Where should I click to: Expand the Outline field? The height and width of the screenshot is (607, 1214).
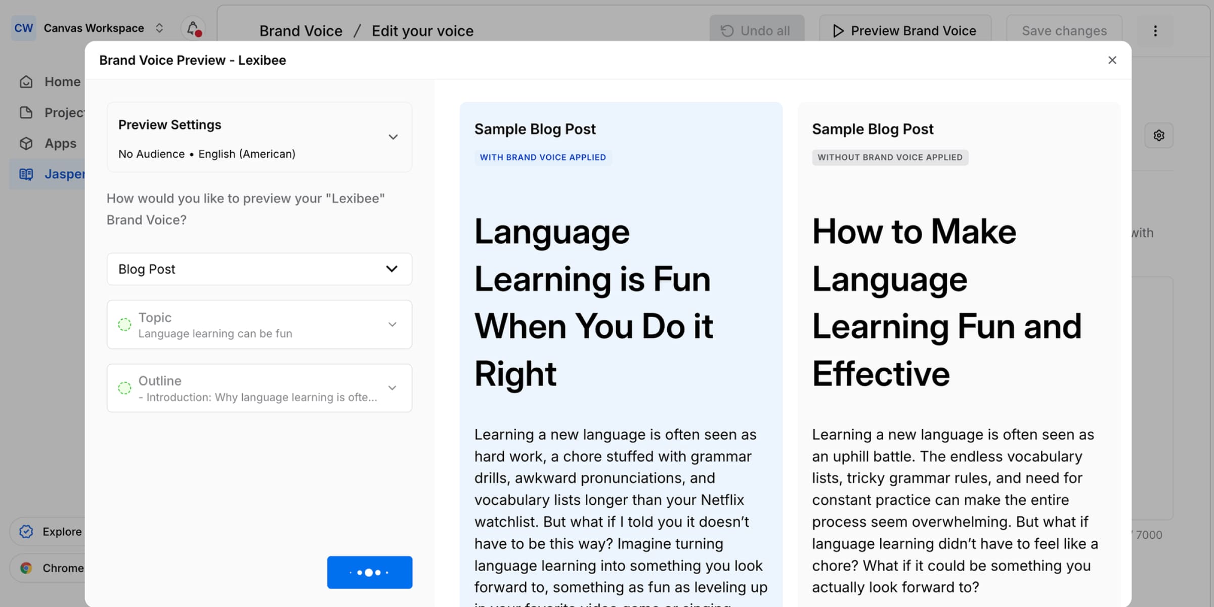click(392, 388)
